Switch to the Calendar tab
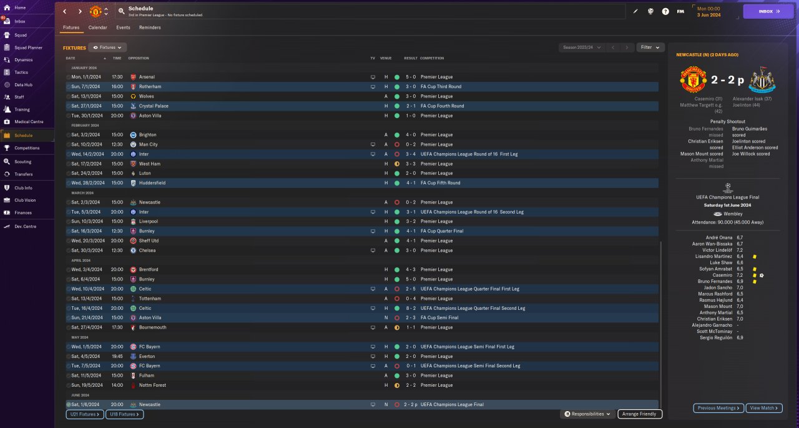Image resolution: width=799 pixels, height=428 pixels. 97,27
